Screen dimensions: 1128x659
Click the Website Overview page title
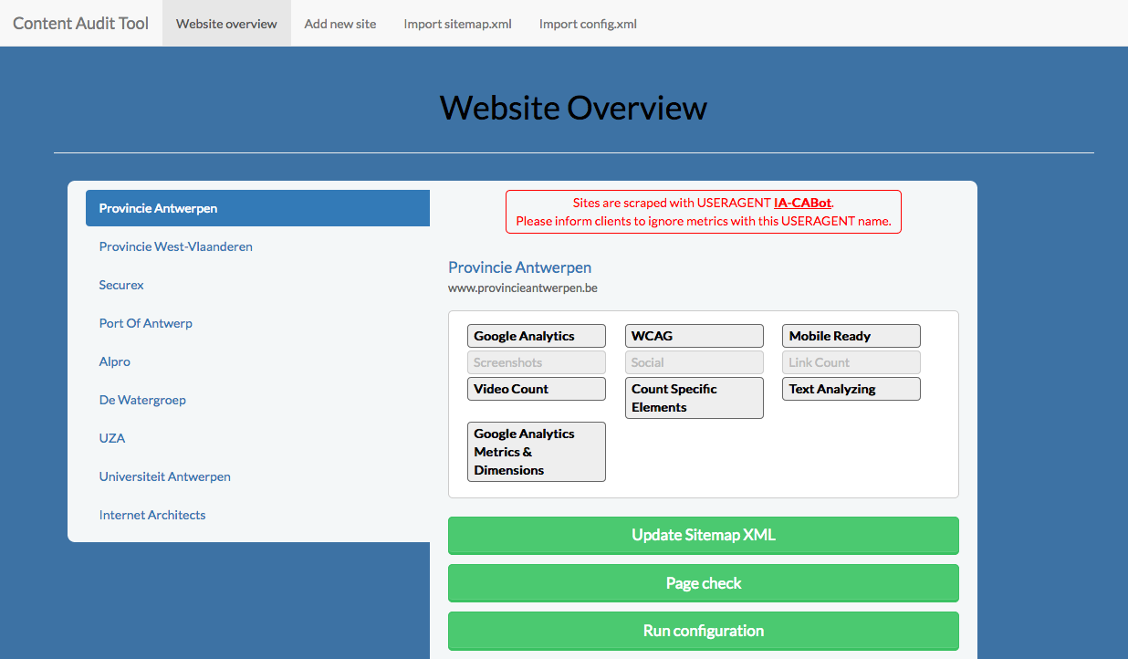coord(573,108)
